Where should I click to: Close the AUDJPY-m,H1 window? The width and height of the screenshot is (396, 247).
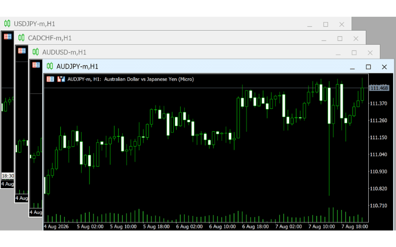click(x=384, y=67)
